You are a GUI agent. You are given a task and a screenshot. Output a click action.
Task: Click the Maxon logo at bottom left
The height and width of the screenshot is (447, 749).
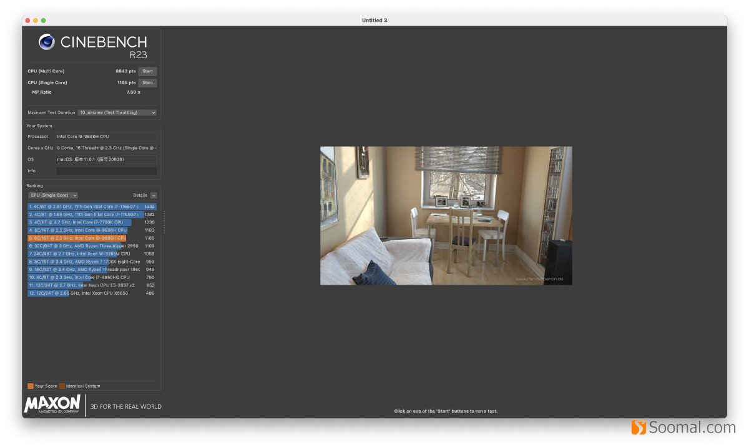pos(52,405)
